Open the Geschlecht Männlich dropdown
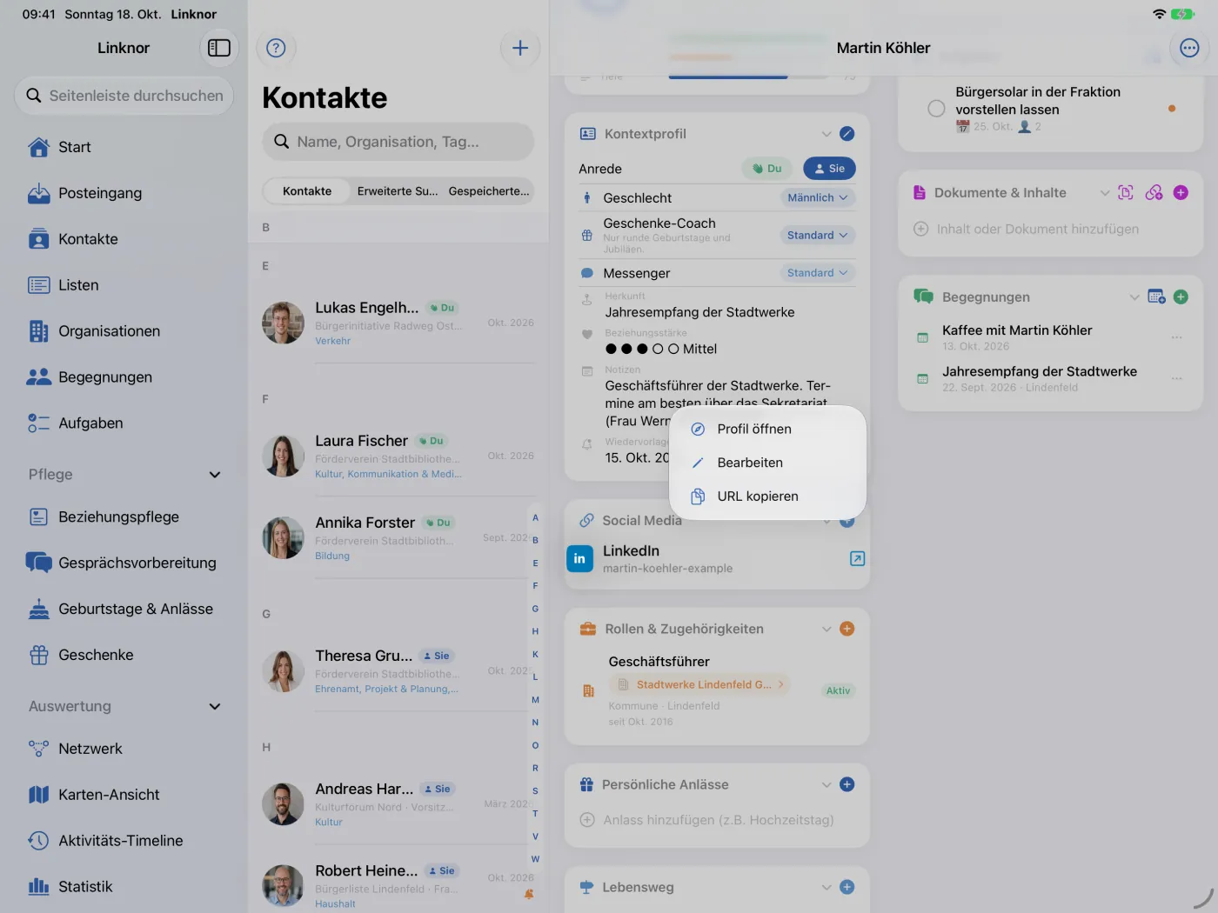 coord(818,198)
